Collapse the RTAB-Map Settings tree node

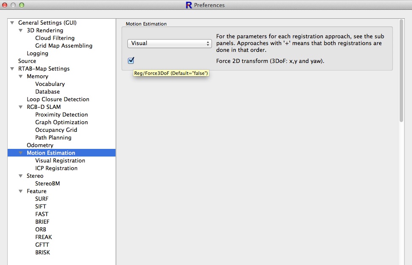[12, 69]
